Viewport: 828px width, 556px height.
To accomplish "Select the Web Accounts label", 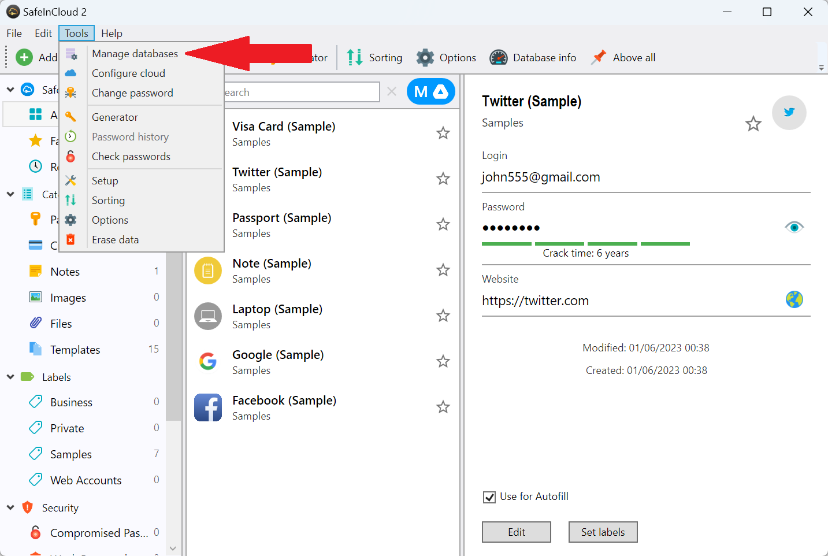I will 86,480.
